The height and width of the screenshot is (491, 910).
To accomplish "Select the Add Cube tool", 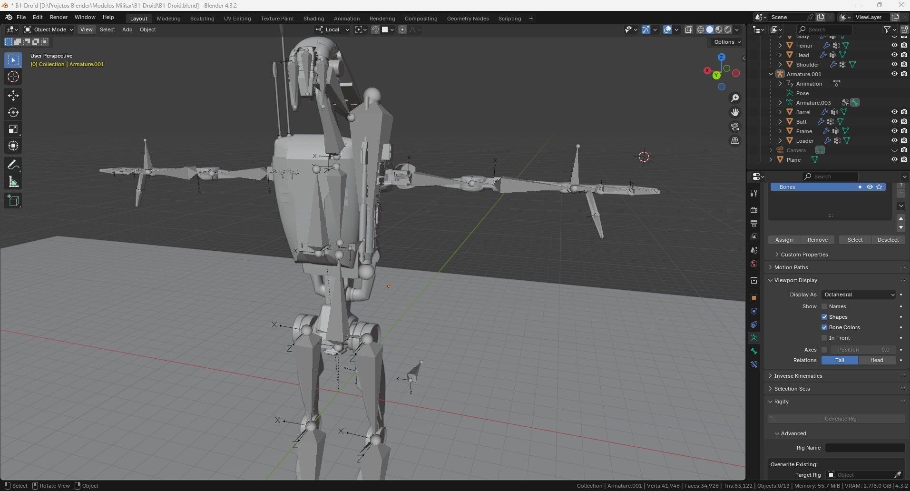I will (13, 201).
